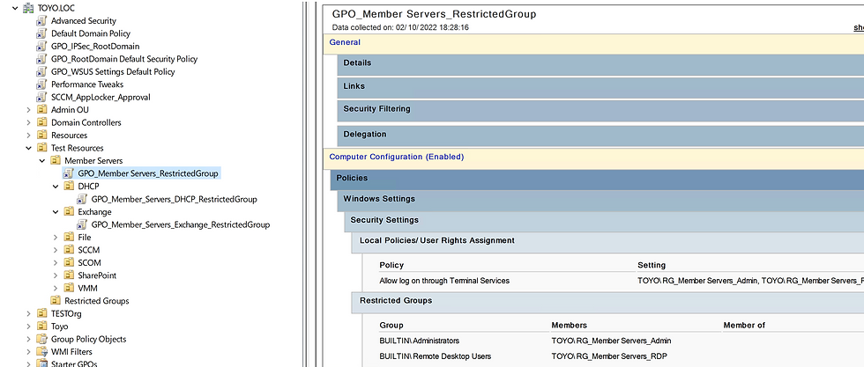Click the GPO_IPSec_RootDomain link icon
The width and height of the screenshot is (864, 367).
tap(42, 47)
